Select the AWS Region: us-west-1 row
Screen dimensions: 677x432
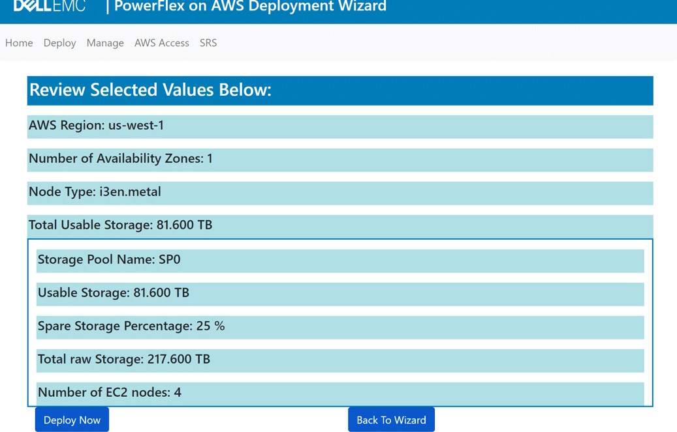tap(340, 127)
